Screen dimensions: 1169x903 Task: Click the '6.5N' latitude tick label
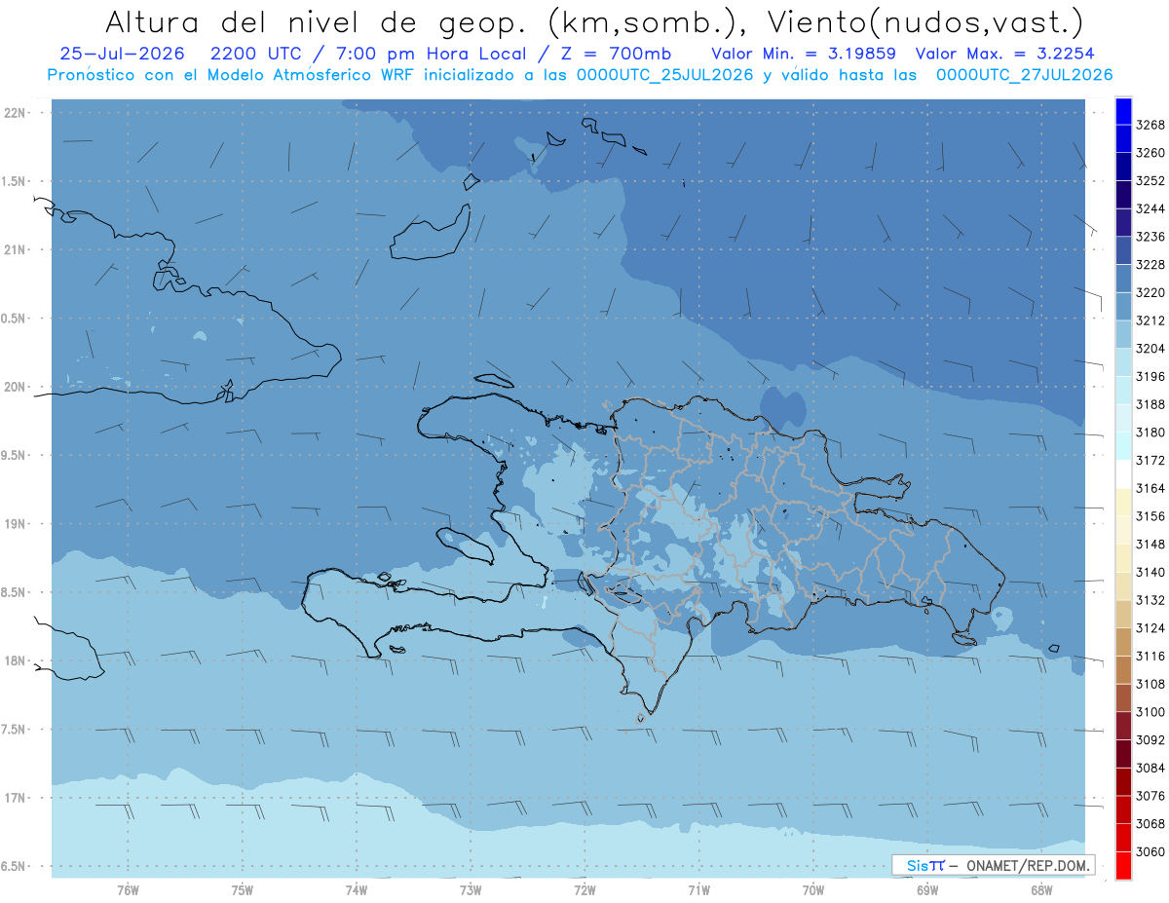[15, 866]
